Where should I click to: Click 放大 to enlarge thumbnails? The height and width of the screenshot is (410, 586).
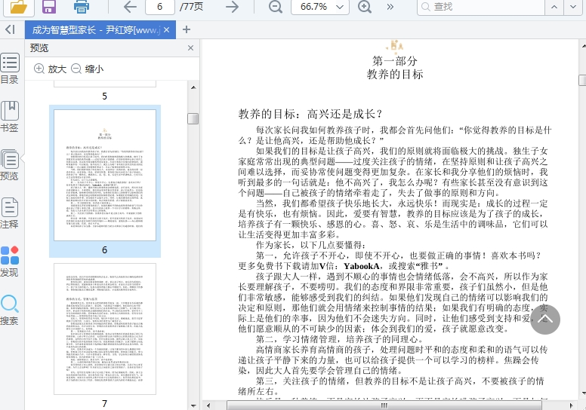pos(51,69)
